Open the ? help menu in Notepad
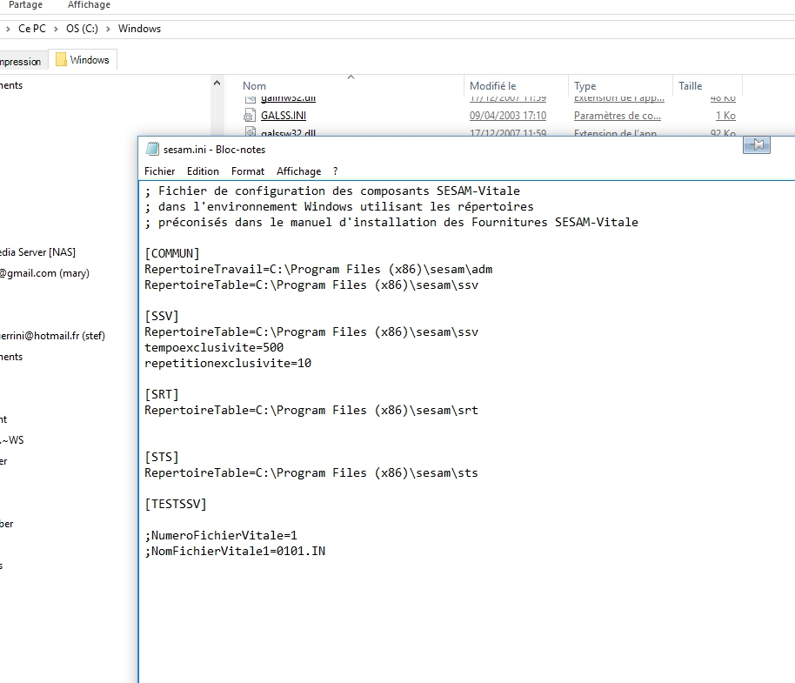Image resolution: width=795 pixels, height=683 pixels. (x=335, y=171)
